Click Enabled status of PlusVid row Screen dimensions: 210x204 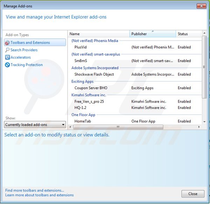coord(184,47)
